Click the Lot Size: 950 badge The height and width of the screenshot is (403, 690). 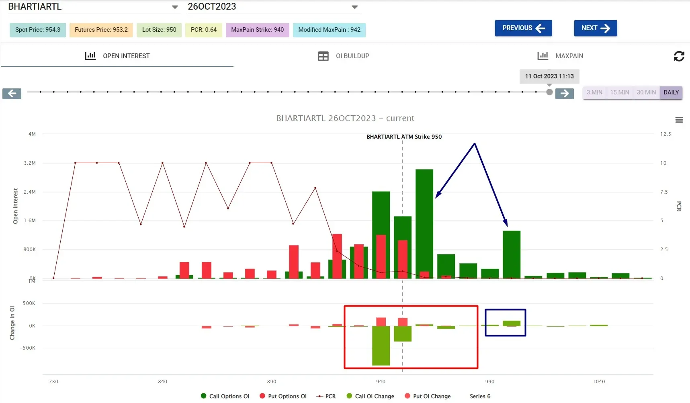[159, 30]
